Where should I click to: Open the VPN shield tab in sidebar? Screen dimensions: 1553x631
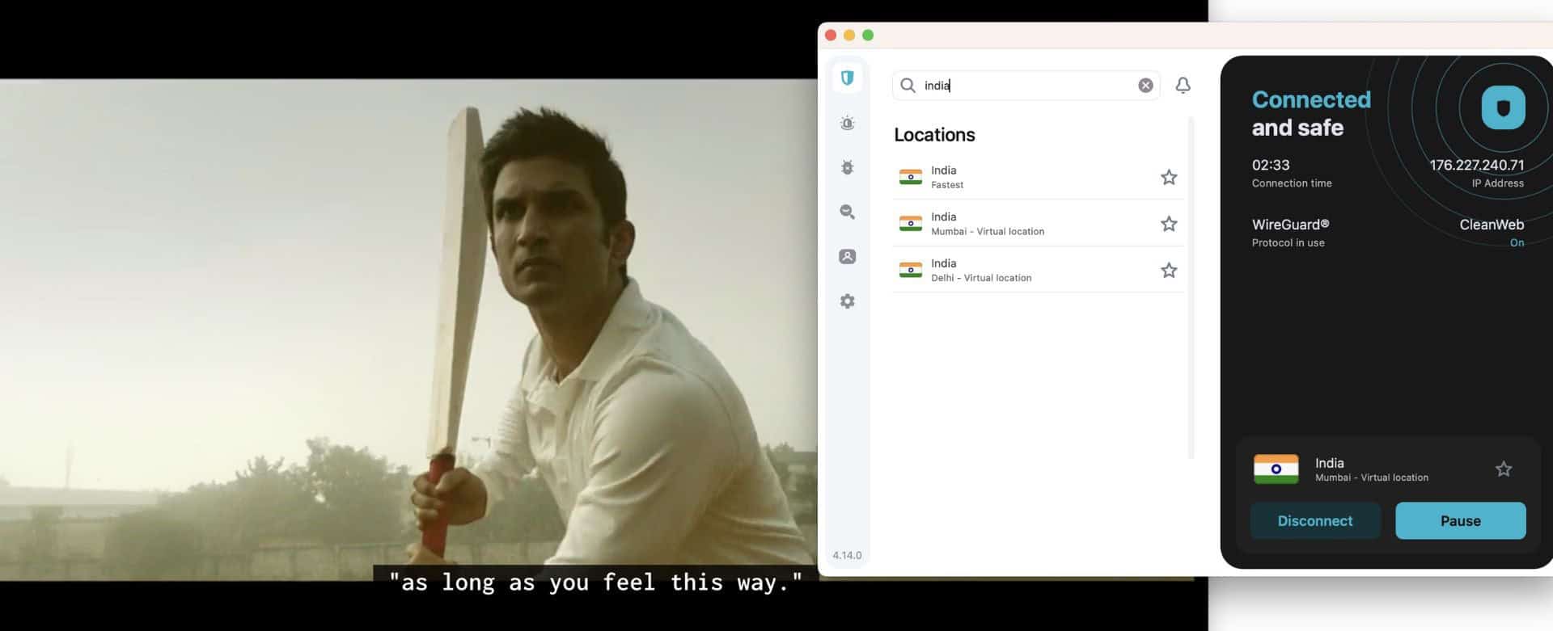tap(847, 78)
